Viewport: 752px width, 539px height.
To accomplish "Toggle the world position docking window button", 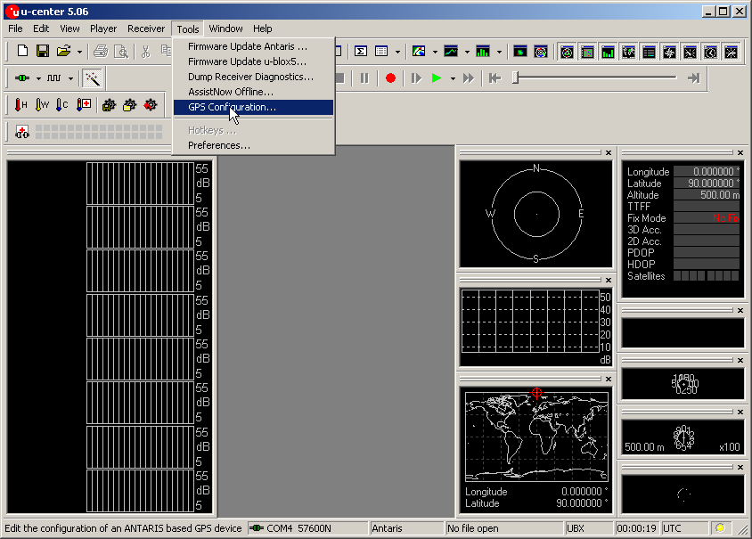I will (629, 52).
